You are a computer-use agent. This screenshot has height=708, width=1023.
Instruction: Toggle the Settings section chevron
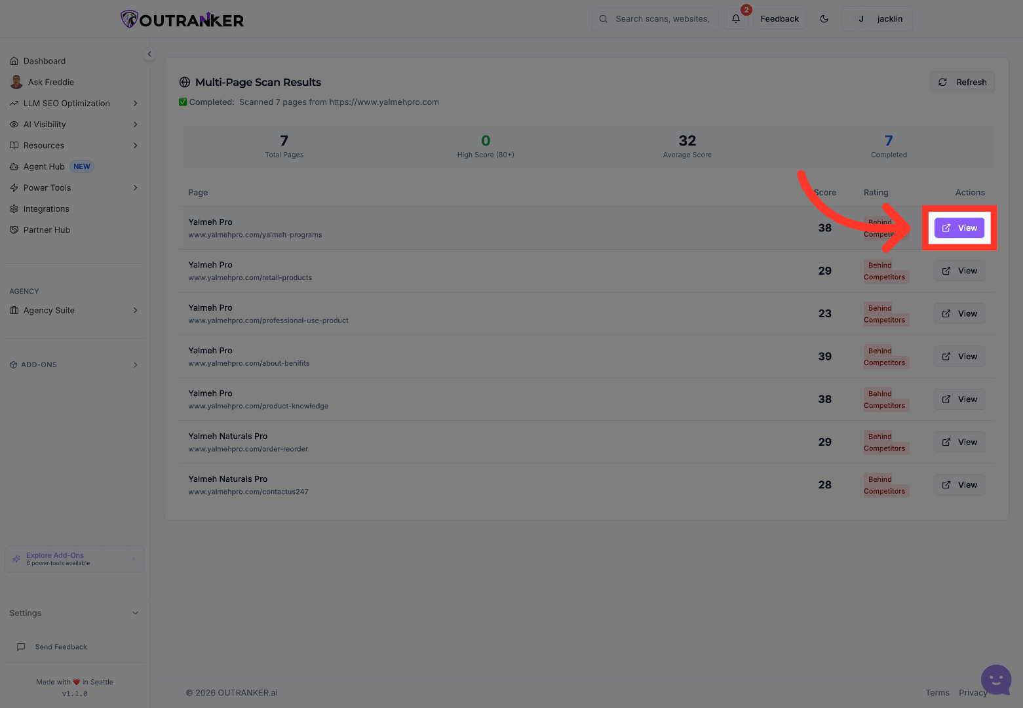pyautogui.click(x=136, y=614)
